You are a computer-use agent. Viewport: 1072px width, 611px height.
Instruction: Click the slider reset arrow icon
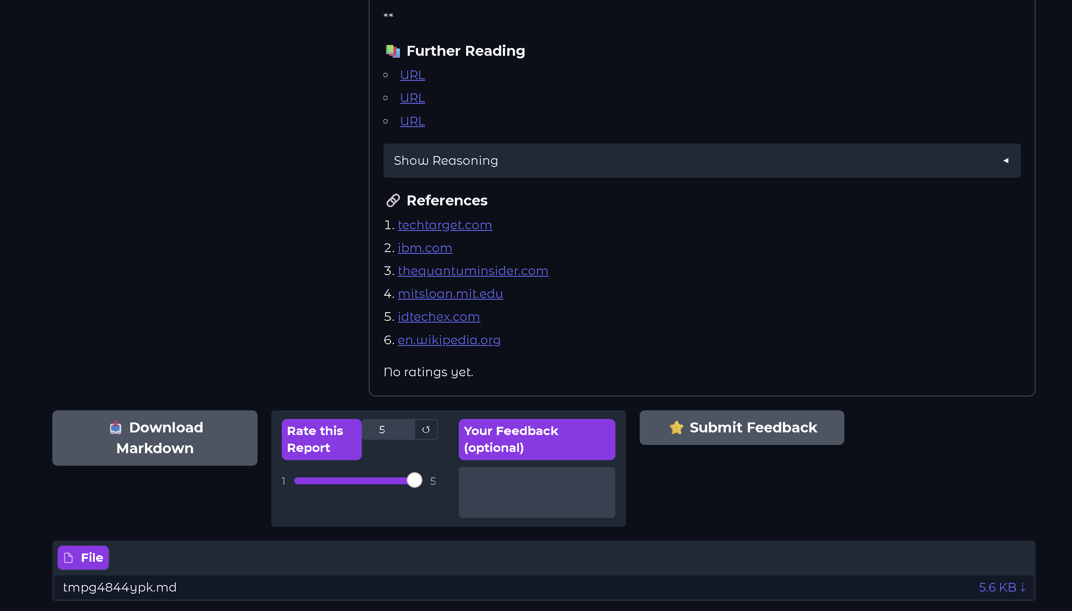[x=426, y=429]
